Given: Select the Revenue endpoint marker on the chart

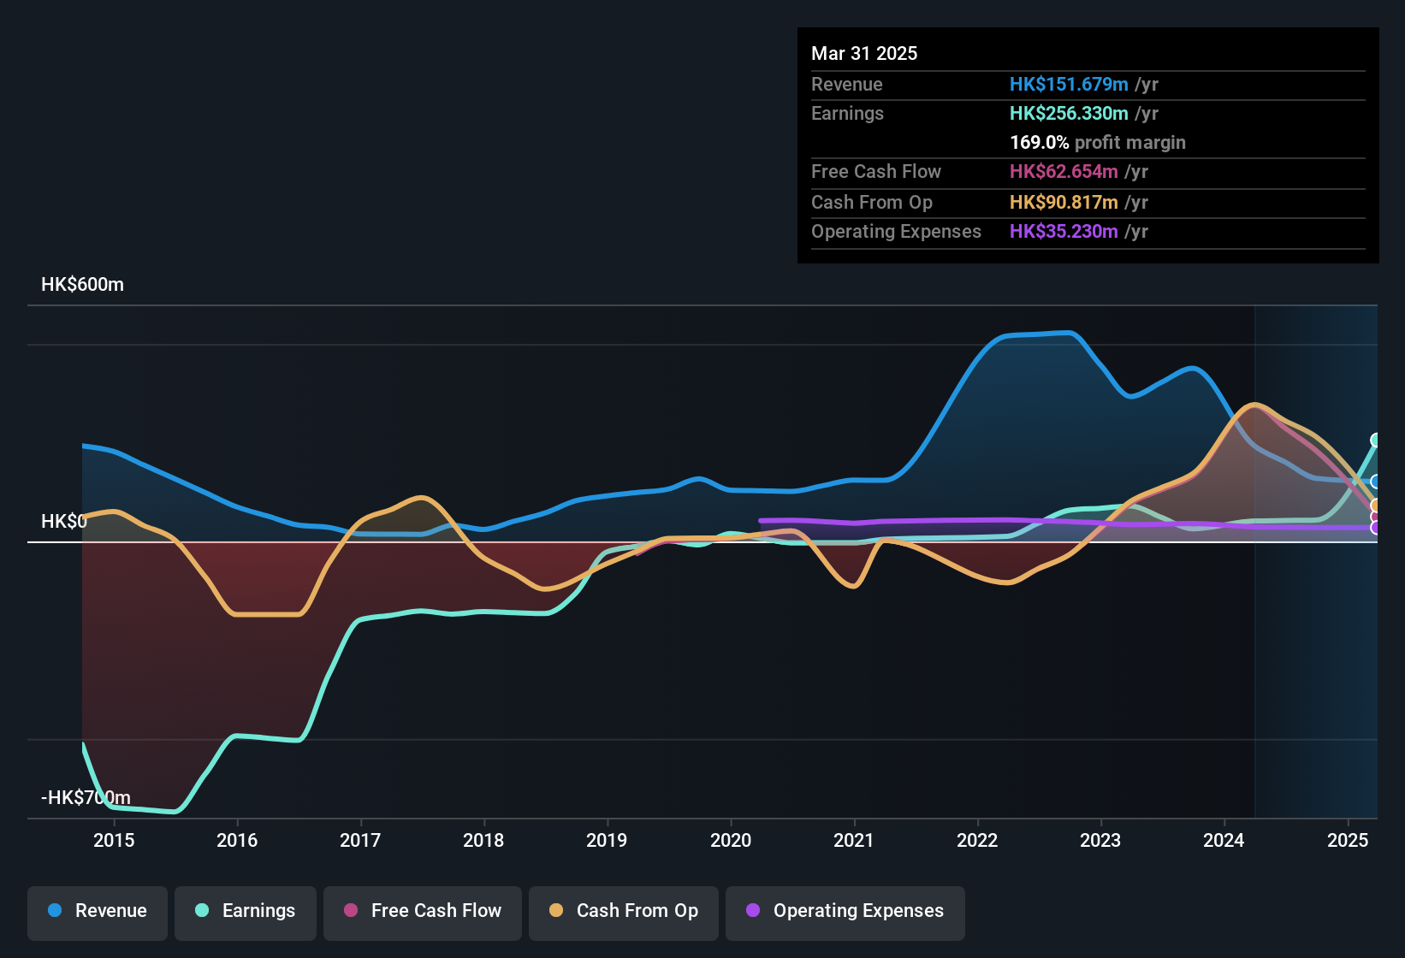Looking at the screenshot, I should tap(1374, 481).
